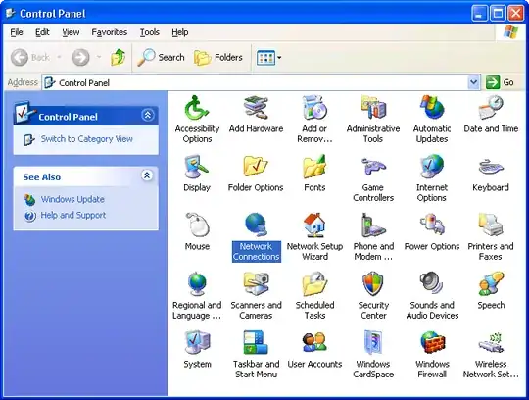Switch to Category View
Viewport: 529px width, 400px height.
(87, 139)
